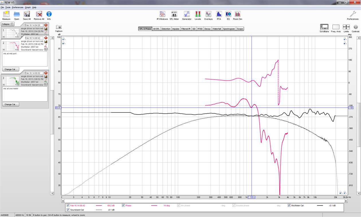
Task: Delete measurement 14:06:42 with red X
Action: pos(46,38)
